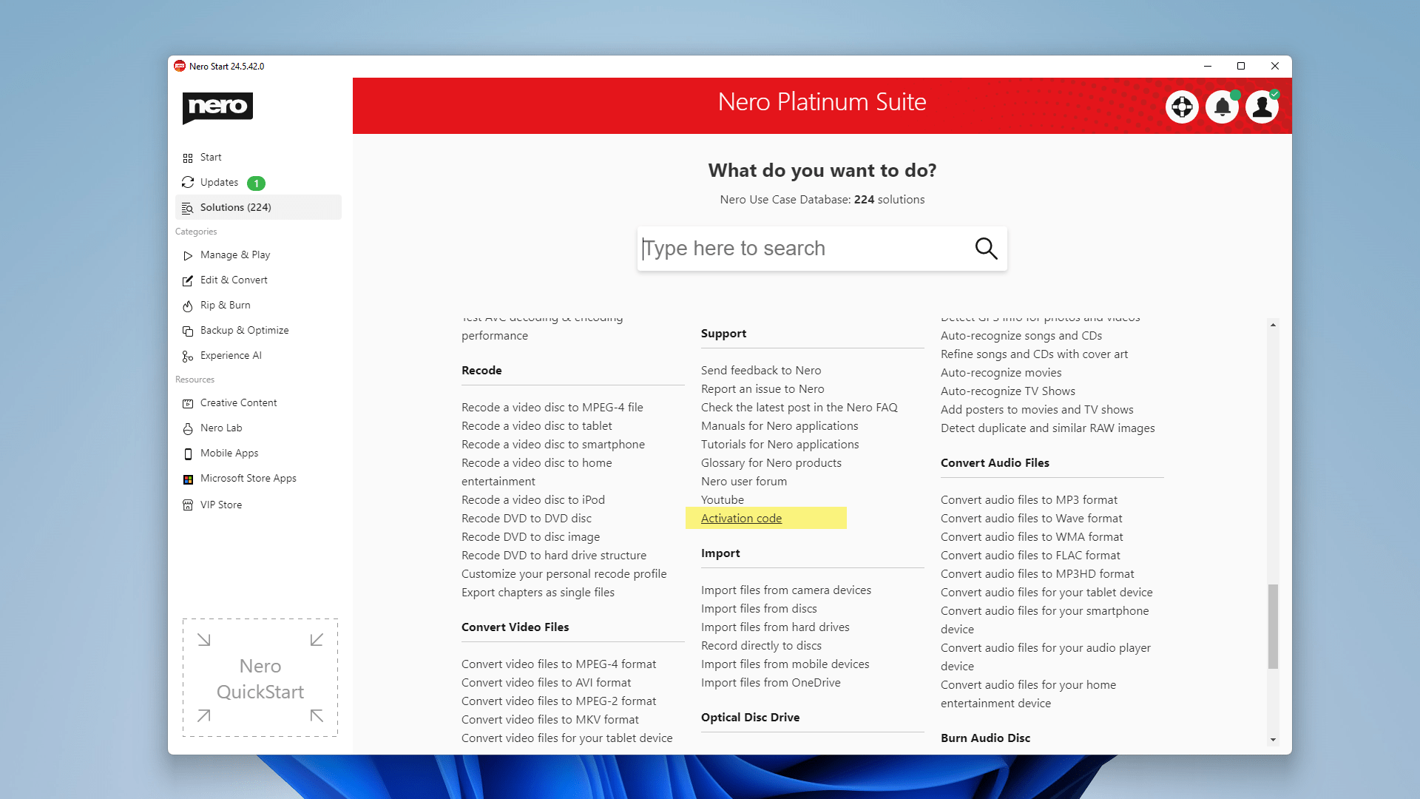Screen dimensions: 1420x799
Task: Open the user account icon
Action: pos(1262,107)
